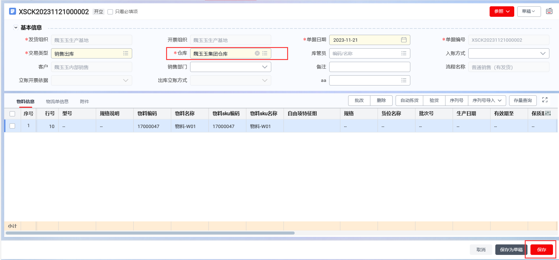Image resolution: width=559 pixels, height=260 pixels.
Task: Click the horizontal scrollbar under the table
Action: tap(150, 233)
